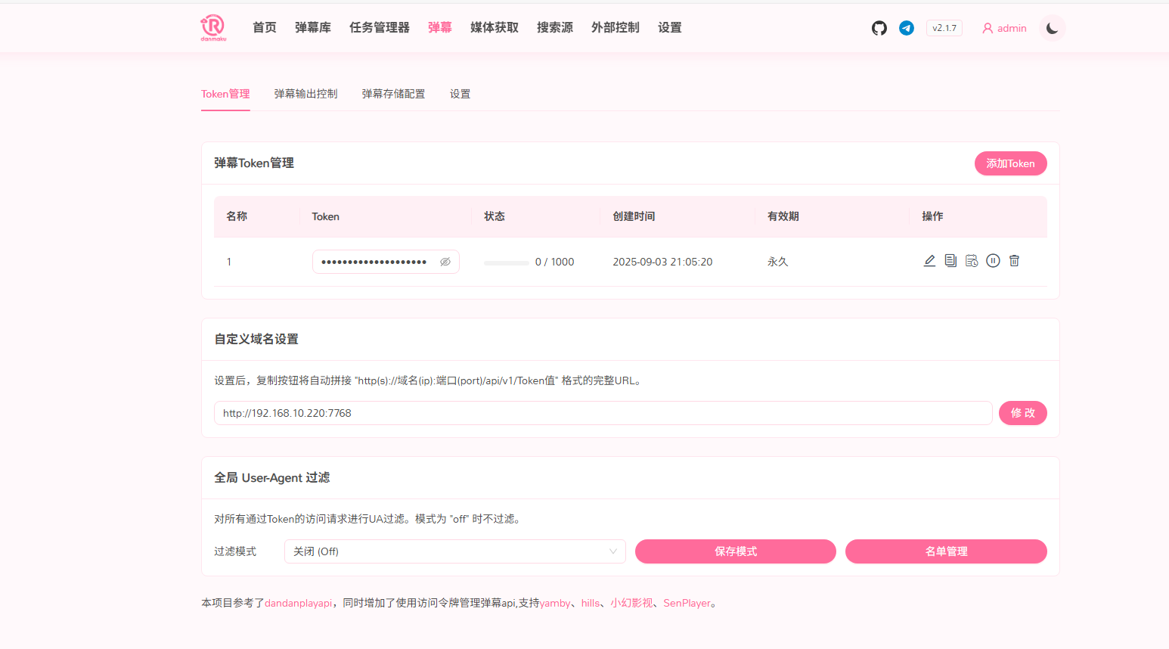Reveal the hidden token with the eye toggle
Image resolution: width=1169 pixels, height=649 pixels.
pyautogui.click(x=445, y=261)
